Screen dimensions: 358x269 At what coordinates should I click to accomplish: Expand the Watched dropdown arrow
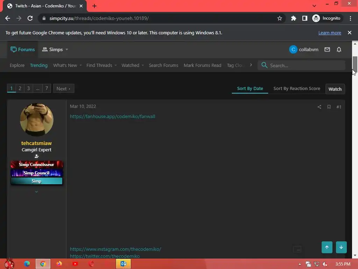click(143, 65)
